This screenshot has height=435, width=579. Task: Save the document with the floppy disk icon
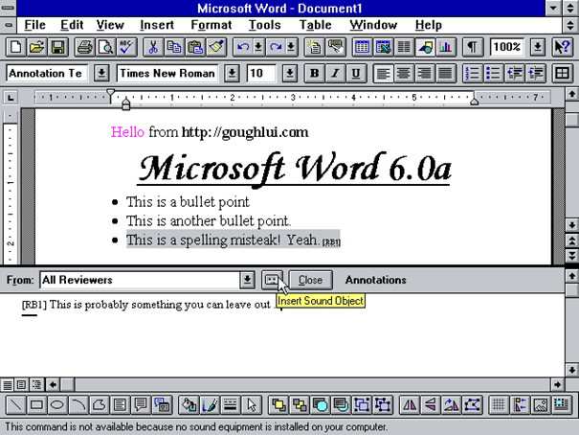click(57, 47)
